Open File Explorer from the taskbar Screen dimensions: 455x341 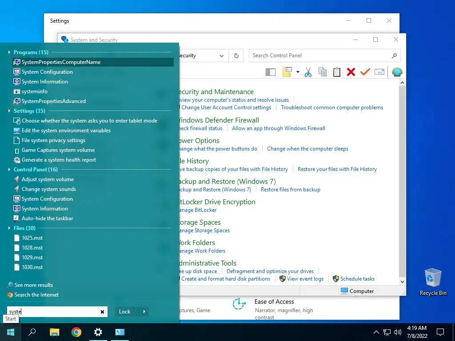(54, 332)
